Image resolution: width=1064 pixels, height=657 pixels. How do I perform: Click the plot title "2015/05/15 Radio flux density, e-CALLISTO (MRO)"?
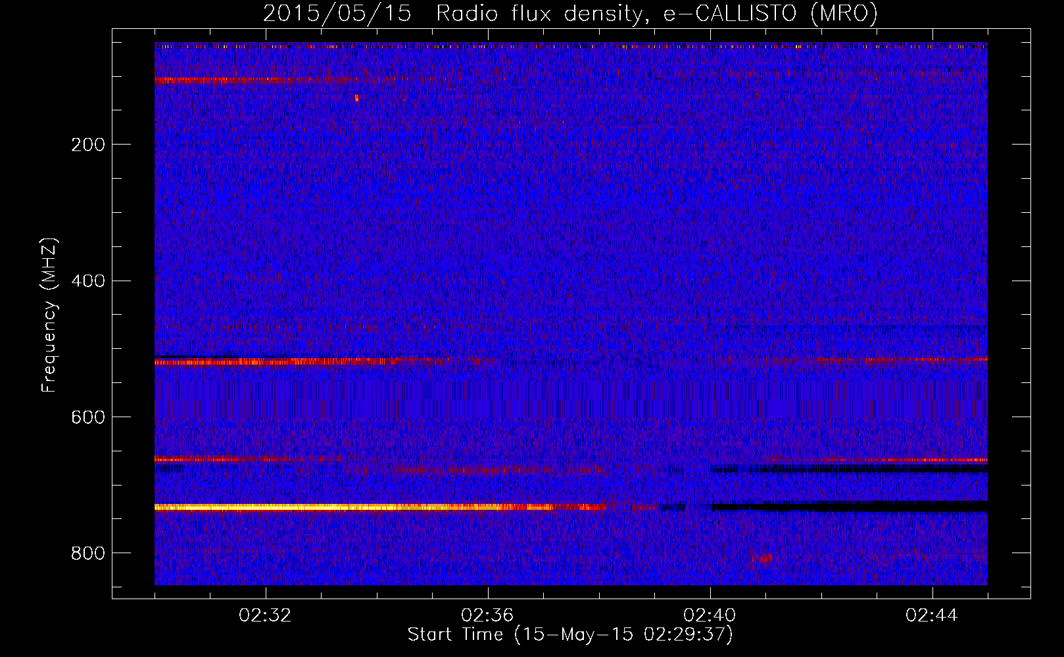tap(570, 13)
